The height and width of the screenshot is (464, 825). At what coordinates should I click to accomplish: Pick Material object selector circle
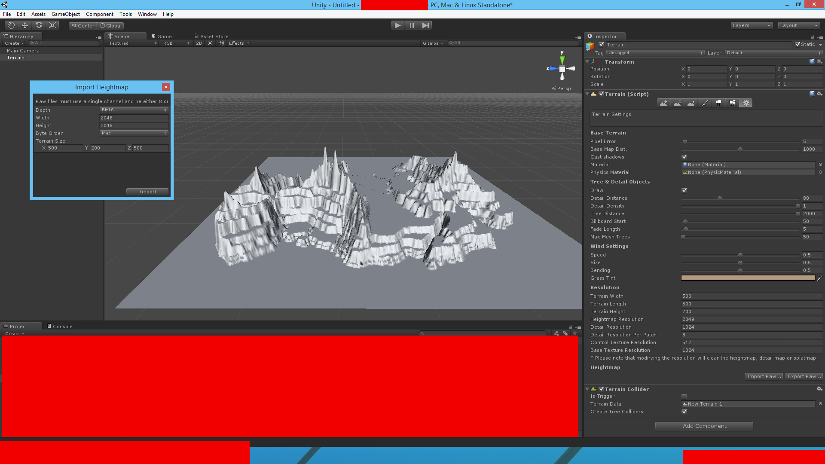coord(820,165)
